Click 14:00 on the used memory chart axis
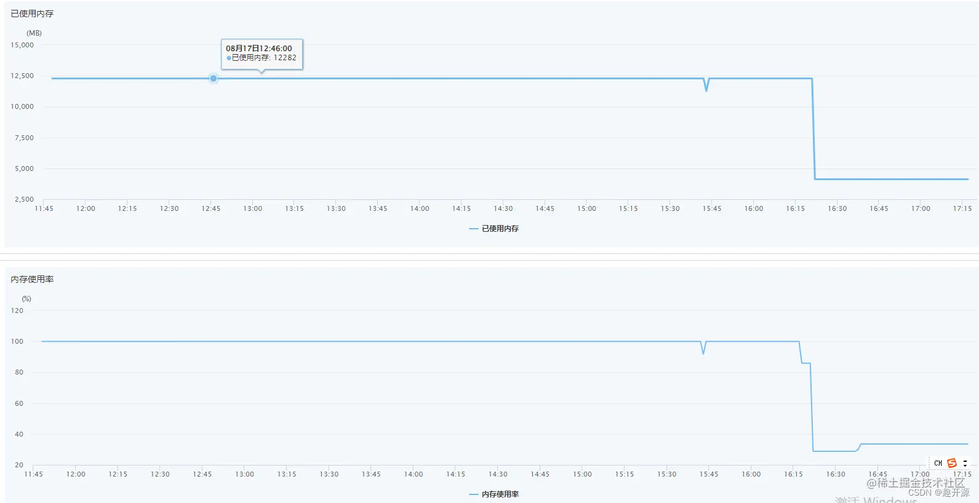Screen dimensions: 979x503 click(420, 208)
